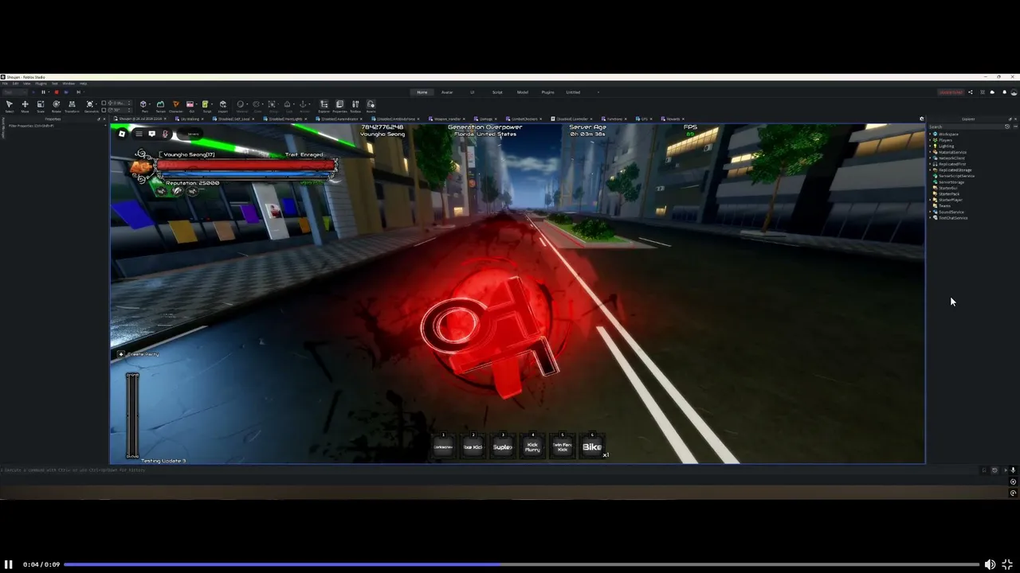
Task: Click the Create Party button
Action: 139,354
